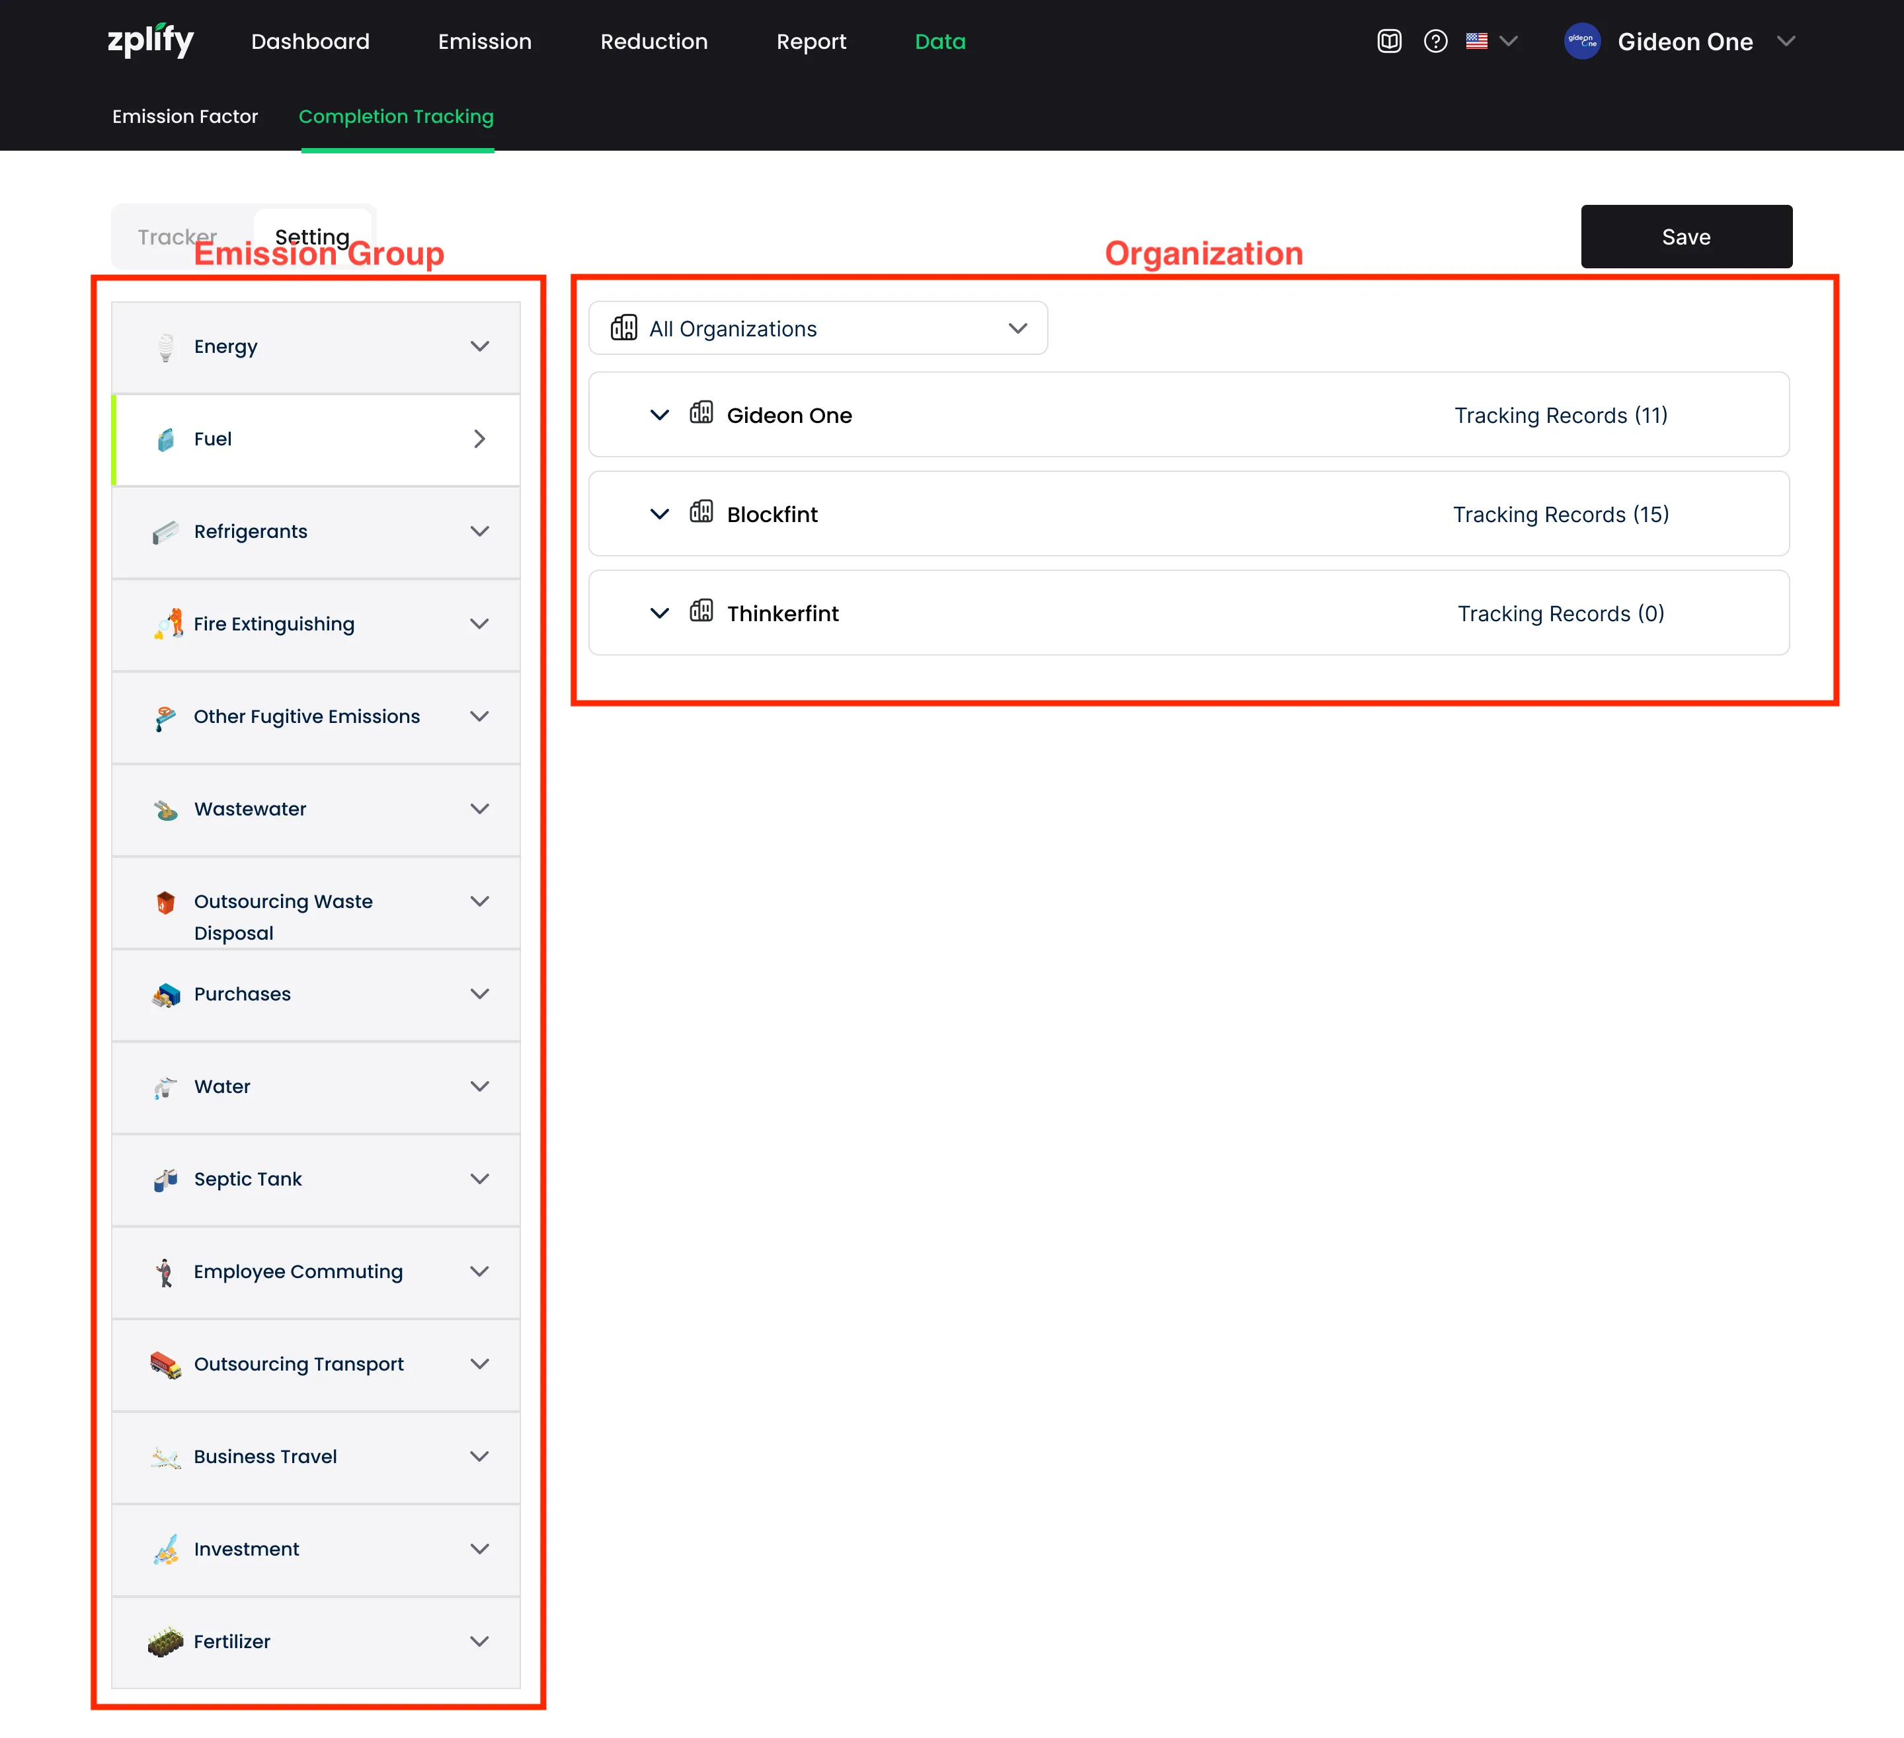The height and width of the screenshot is (1738, 1904).
Task: Click the US flag language icon
Action: [x=1476, y=42]
